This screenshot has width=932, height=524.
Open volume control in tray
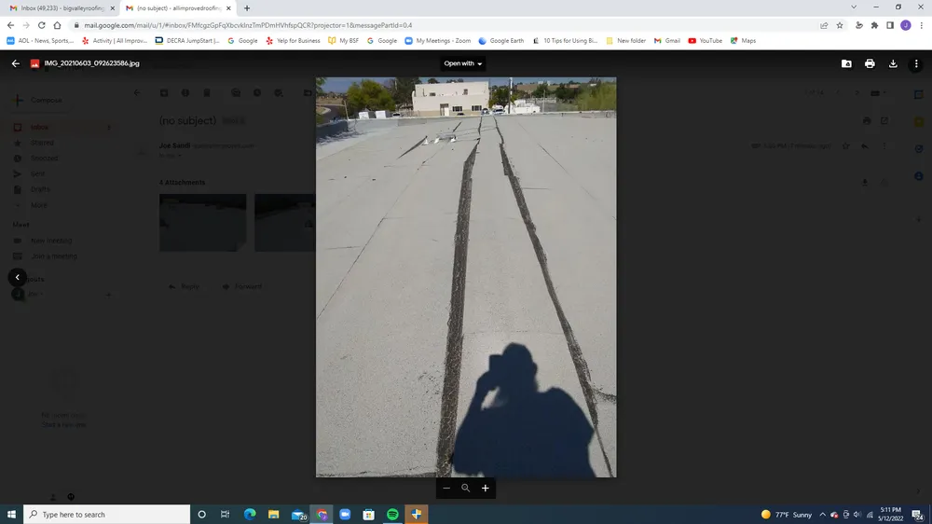tap(857, 515)
